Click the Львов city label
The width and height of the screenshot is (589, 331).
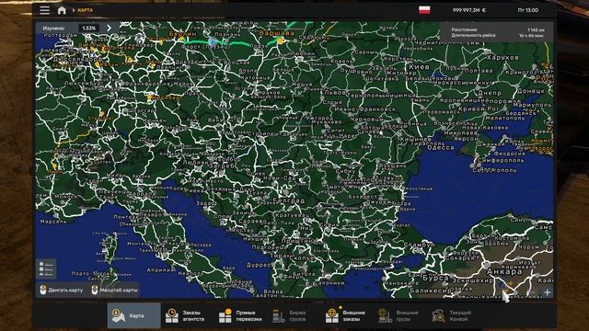tap(335, 92)
